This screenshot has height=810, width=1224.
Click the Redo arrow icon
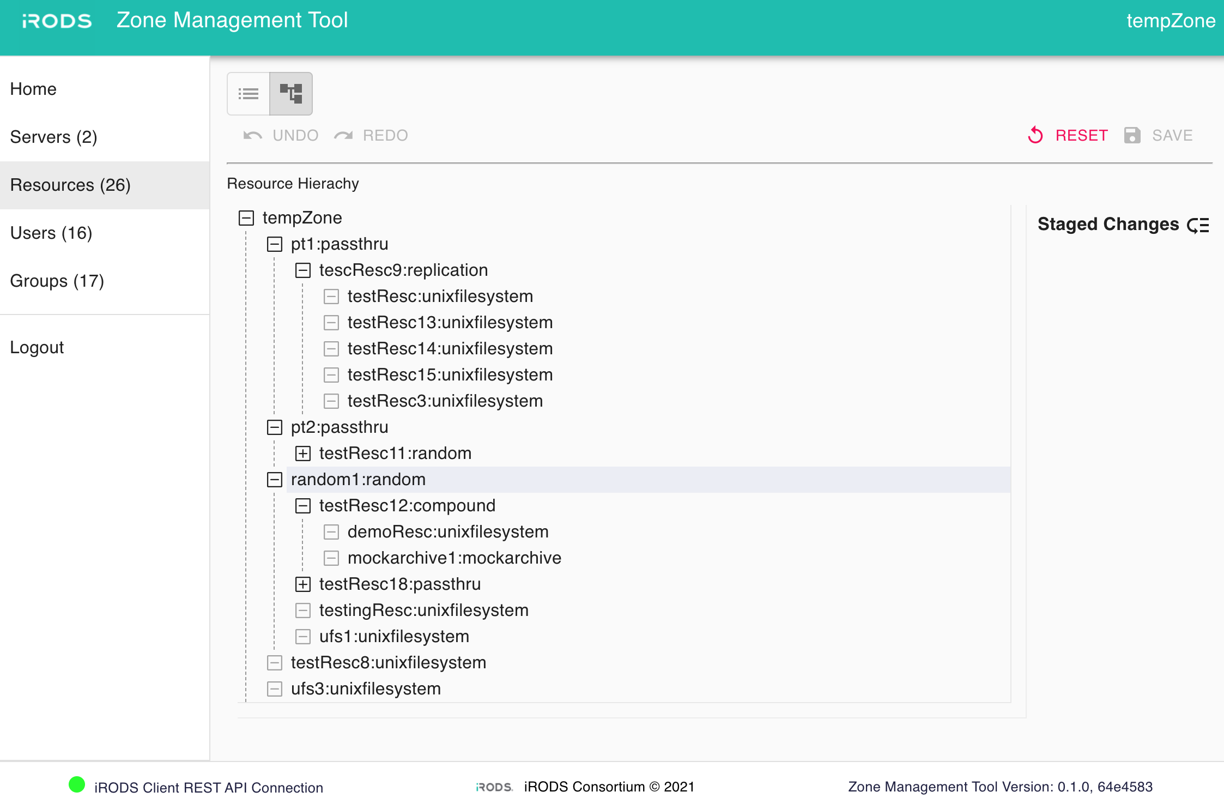tap(343, 135)
